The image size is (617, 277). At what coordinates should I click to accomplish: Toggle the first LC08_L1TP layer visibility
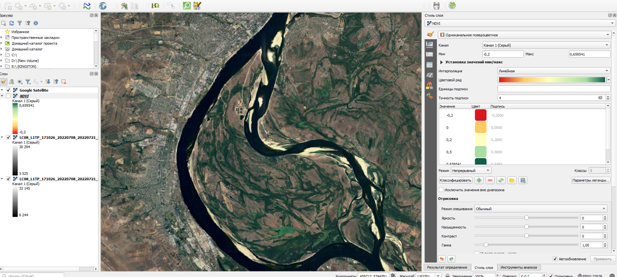coord(8,137)
